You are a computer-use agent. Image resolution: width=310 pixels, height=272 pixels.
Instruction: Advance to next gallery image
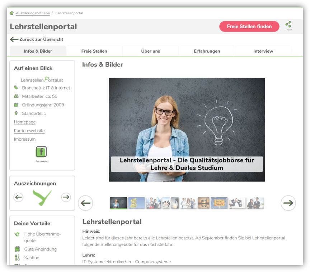coord(288,203)
